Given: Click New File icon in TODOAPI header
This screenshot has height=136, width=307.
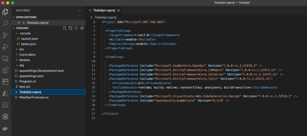Looking at the screenshot, I should pyautogui.click(x=65, y=28).
